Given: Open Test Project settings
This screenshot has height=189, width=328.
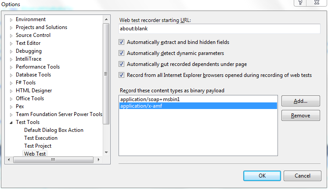Looking at the screenshot, I should pos(38,146).
